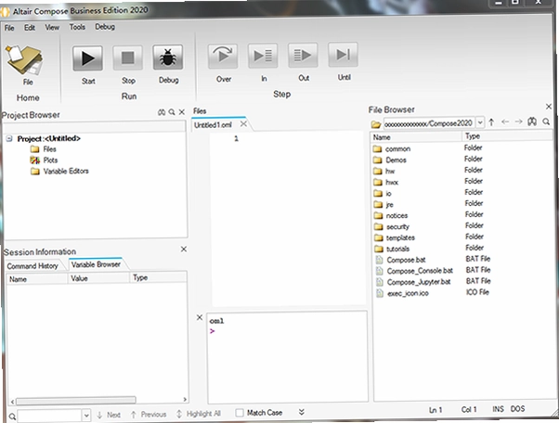Select the notices folder

pyautogui.click(x=396, y=216)
